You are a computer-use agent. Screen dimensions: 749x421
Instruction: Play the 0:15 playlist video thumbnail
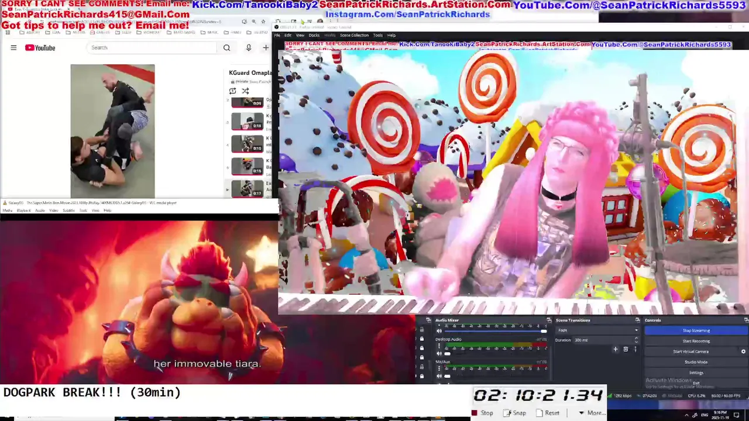247,166
